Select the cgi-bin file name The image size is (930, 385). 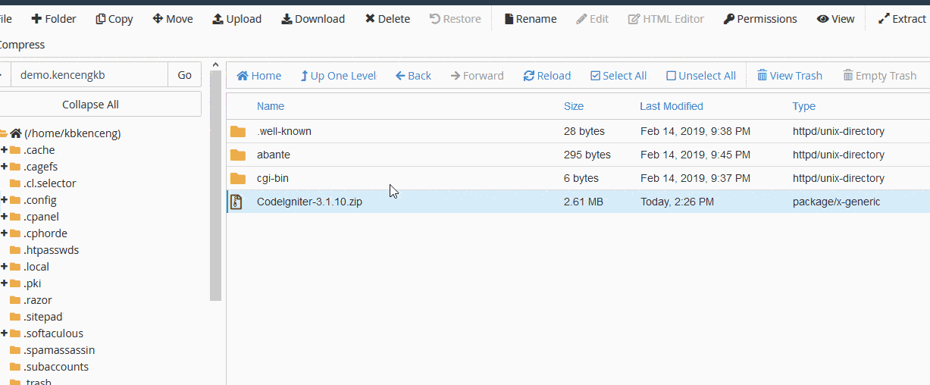click(x=273, y=178)
